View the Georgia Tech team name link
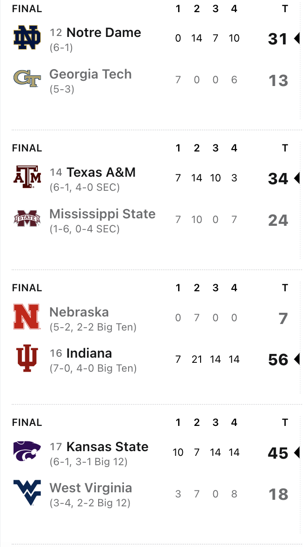Screen dimensions: 303x547 click(90, 74)
